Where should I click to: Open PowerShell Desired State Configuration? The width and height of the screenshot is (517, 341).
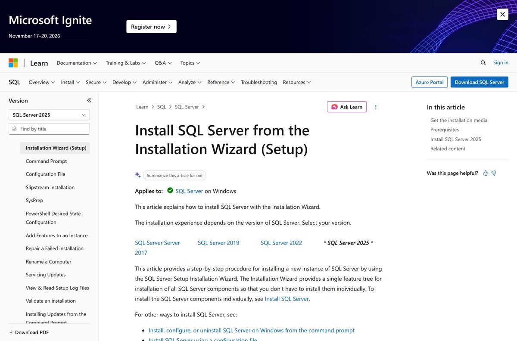pyautogui.click(x=53, y=218)
